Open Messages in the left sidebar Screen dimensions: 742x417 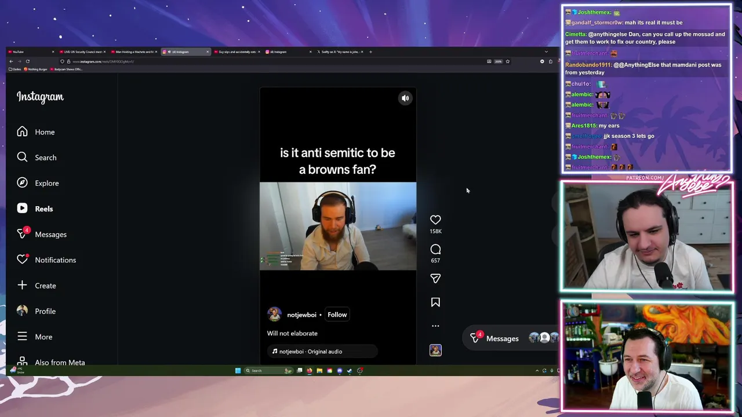(x=42, y=234)
